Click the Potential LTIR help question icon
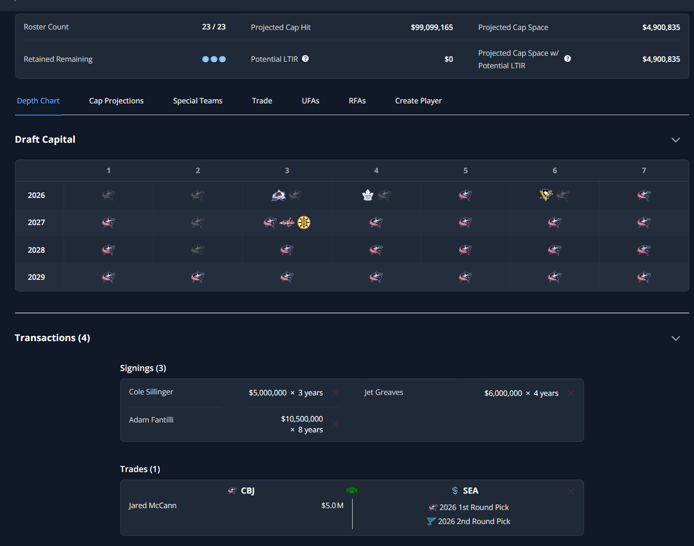Viewport: 694px width, 546px height. tap(305, 58)
